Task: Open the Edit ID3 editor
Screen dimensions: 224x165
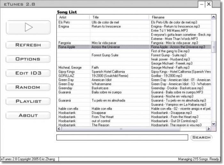Action: pyautogui.click(x=28, y=73)
